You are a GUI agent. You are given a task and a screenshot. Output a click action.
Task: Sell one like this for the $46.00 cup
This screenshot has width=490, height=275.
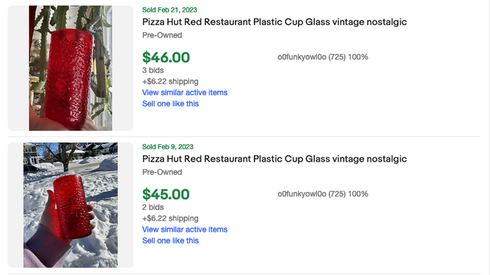pos(170,104)
